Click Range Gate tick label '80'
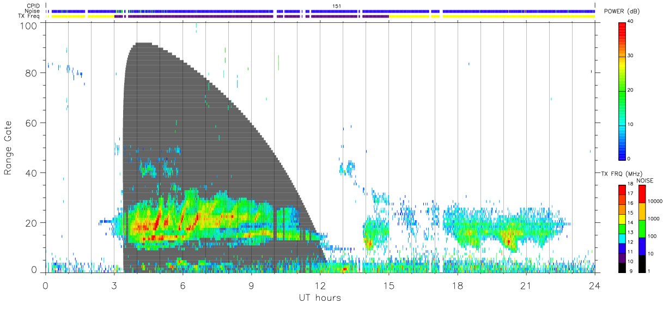669x309 pixels. [32, 72]
